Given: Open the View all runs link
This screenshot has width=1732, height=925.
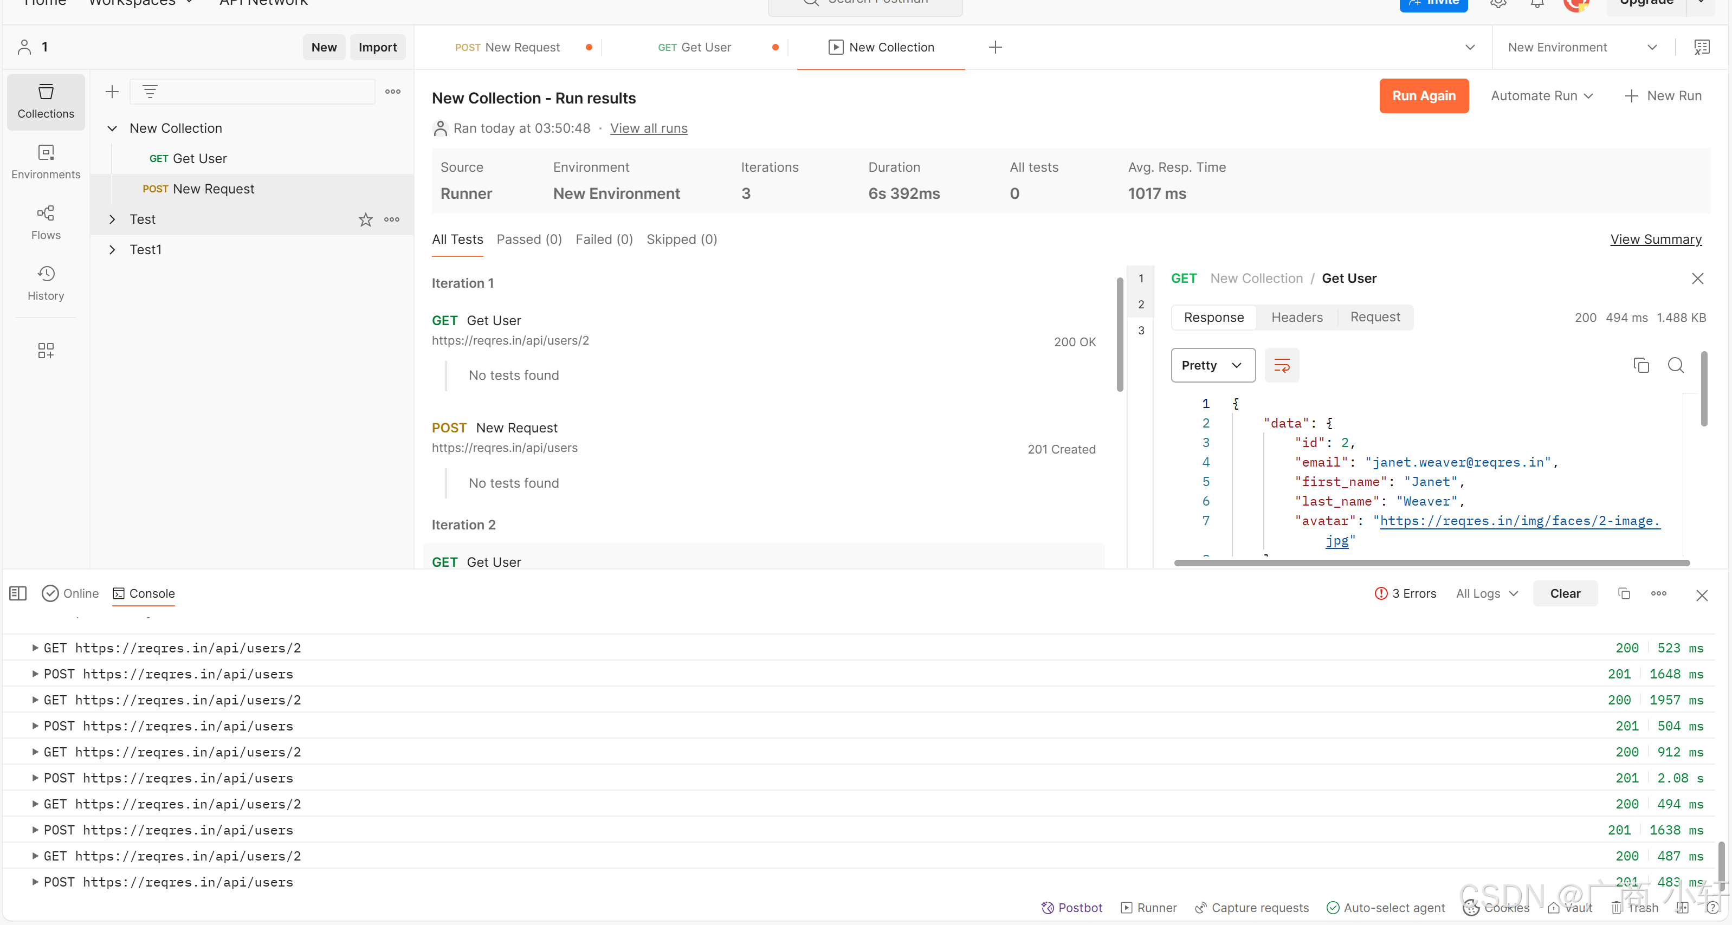Looking at the screenshot, I should pyautogui.click(x=648, y=128).
